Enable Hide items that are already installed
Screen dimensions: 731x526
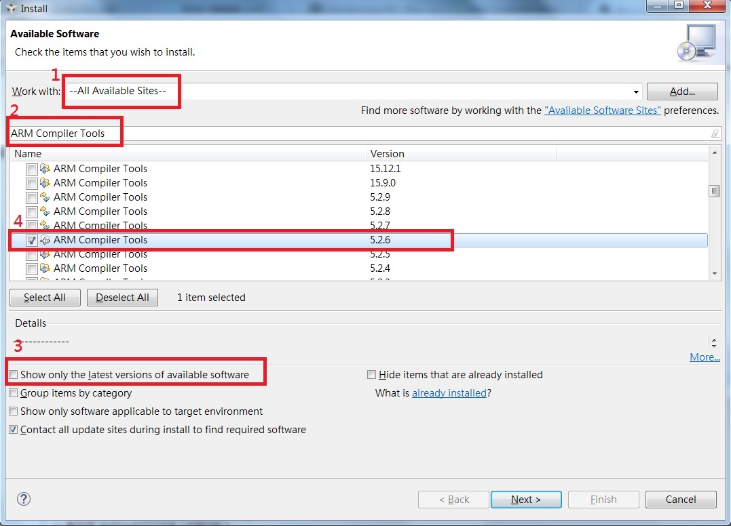click(x=371, y=375)
